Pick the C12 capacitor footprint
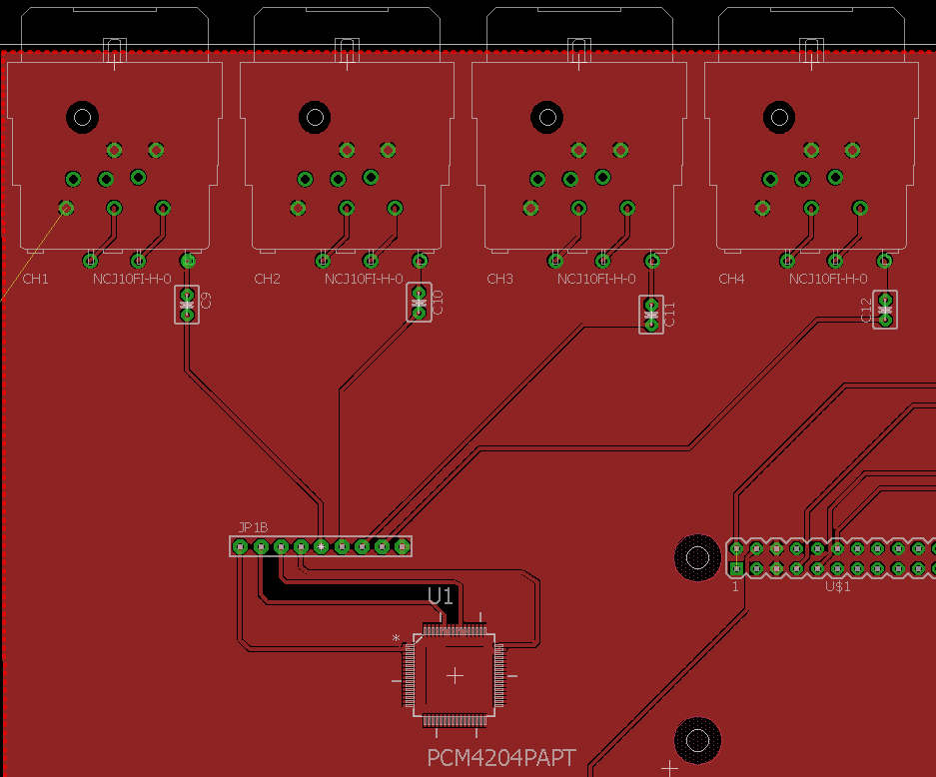The width and height of the screenshot is (936, 777). pos(884,310)
